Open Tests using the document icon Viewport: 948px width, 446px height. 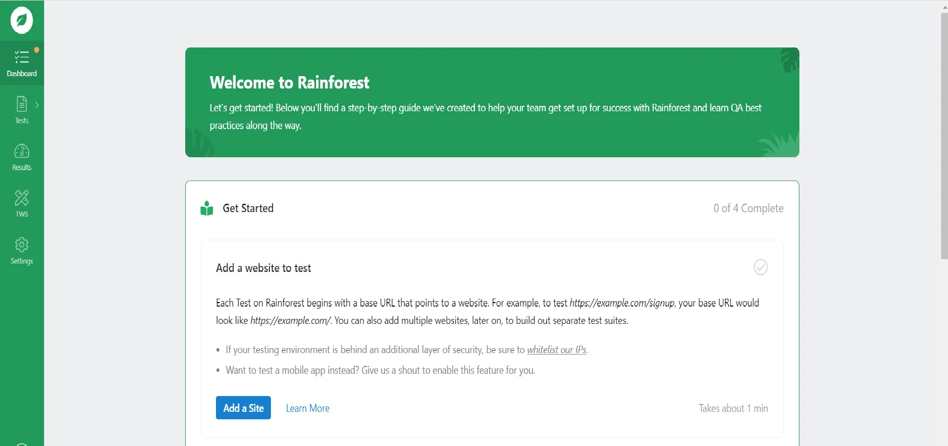(21, 105)
